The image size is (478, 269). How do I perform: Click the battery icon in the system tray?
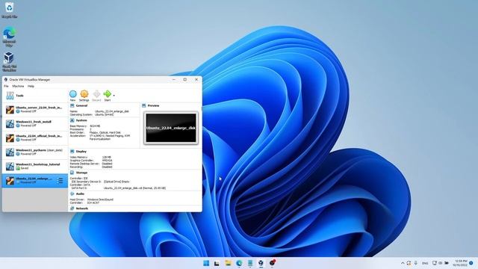pyautogui.click(x=447, y=263)
